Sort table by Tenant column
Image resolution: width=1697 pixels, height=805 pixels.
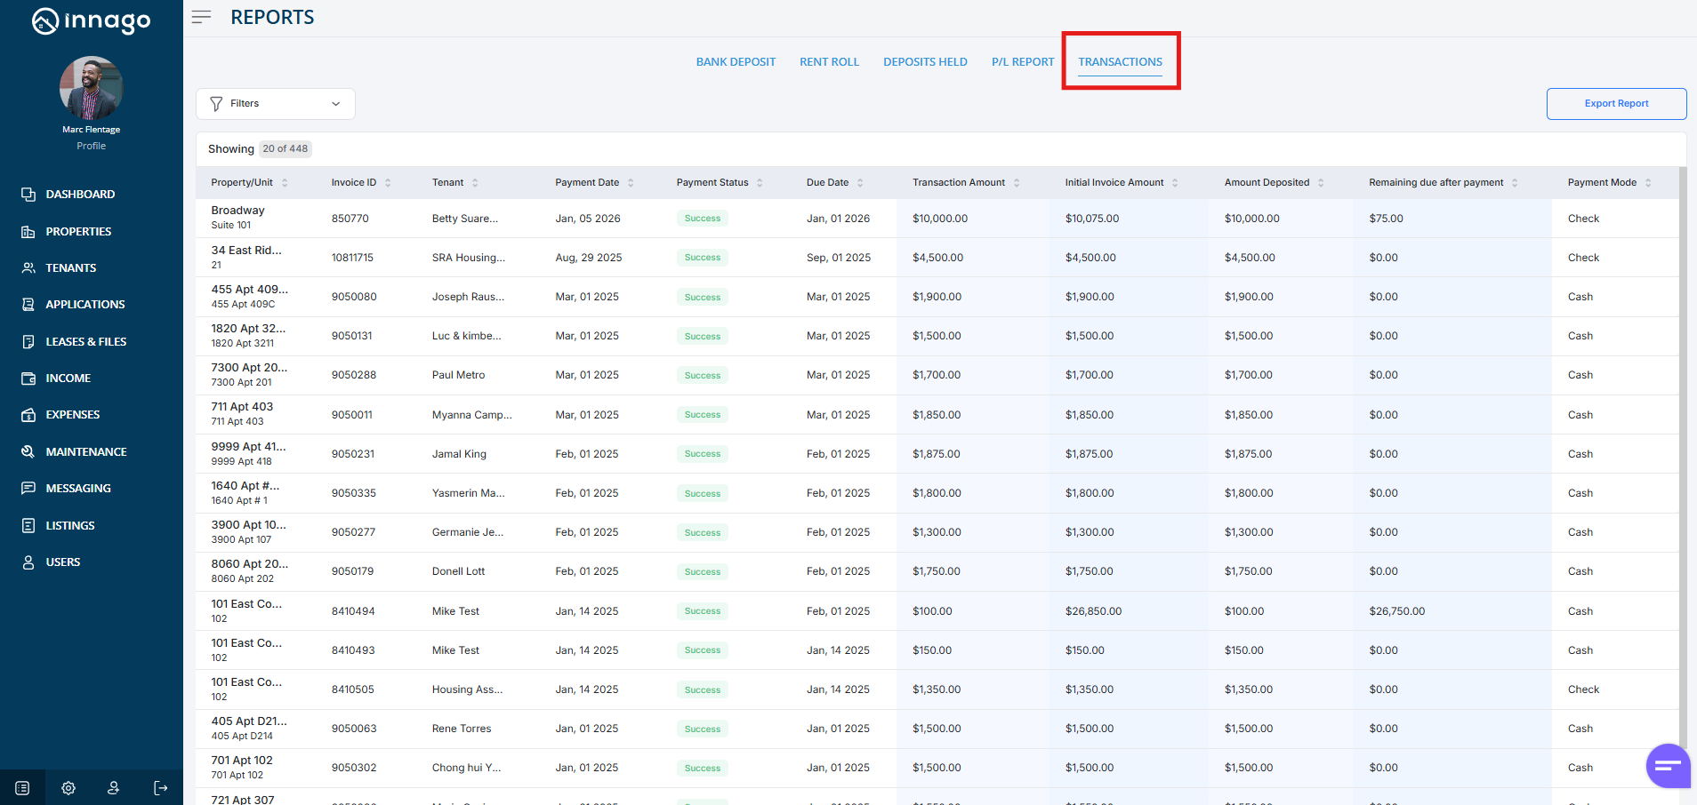(475, 183)
